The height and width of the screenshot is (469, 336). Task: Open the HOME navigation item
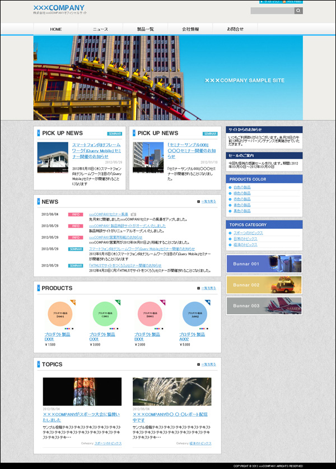coord(56,29)
